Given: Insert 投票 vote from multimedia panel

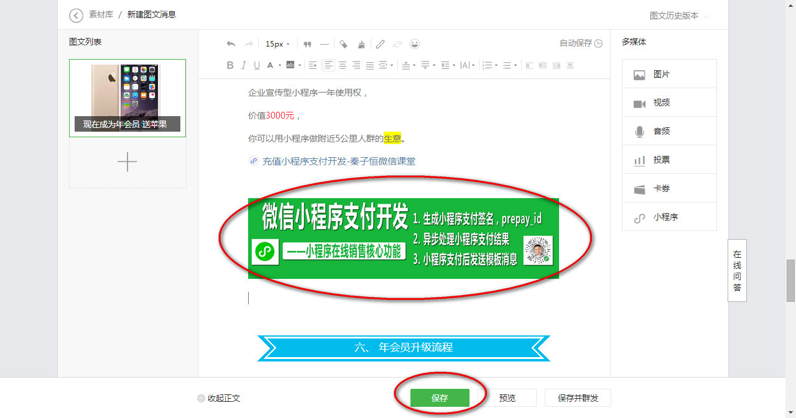Looking at the screenshot, I should click(669, 160).
